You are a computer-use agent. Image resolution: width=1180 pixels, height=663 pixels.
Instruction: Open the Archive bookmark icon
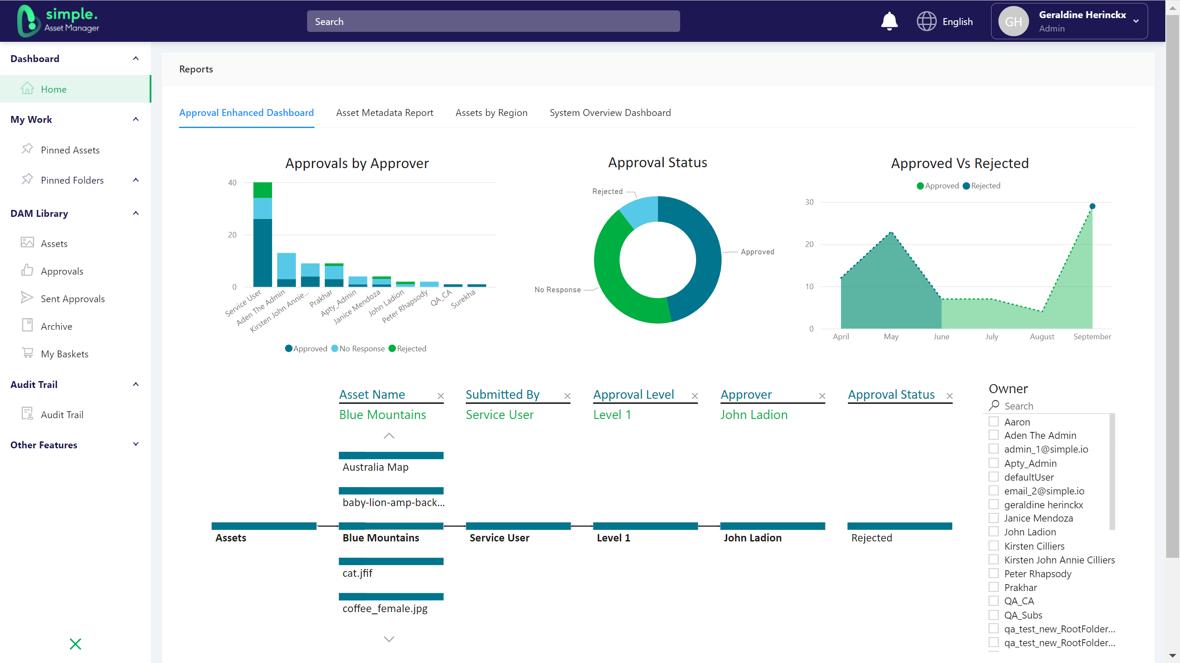tap(28, 325)
